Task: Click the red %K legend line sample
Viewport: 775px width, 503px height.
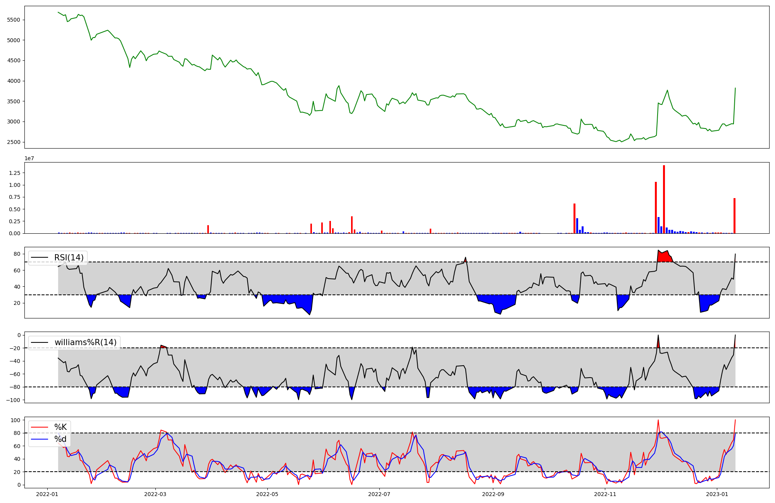Action: coord(40,427)
